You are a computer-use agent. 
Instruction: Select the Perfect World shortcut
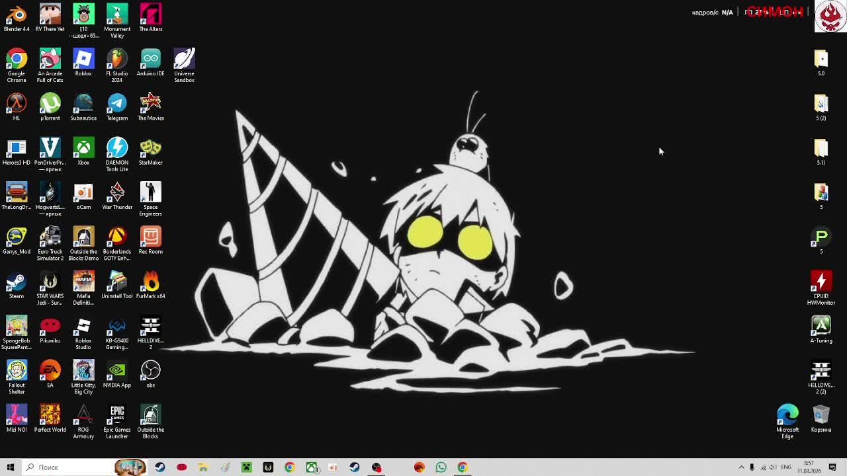coord(50,418)
